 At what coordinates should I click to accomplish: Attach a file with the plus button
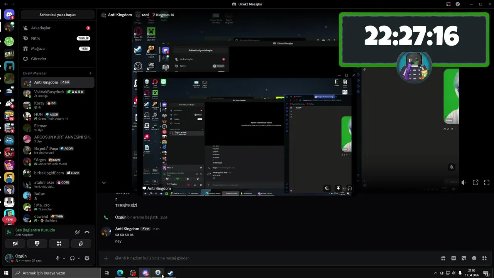click(106, 258)
